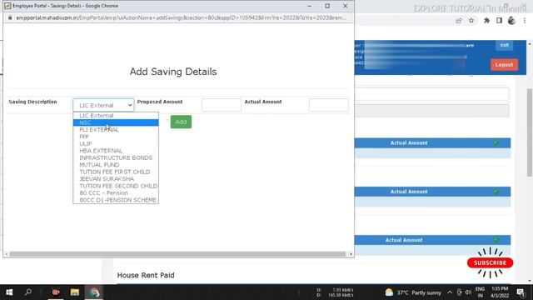Pick 80 CCC - Pension option
Viewport: 533px width, 300px height.
point(116,192)
